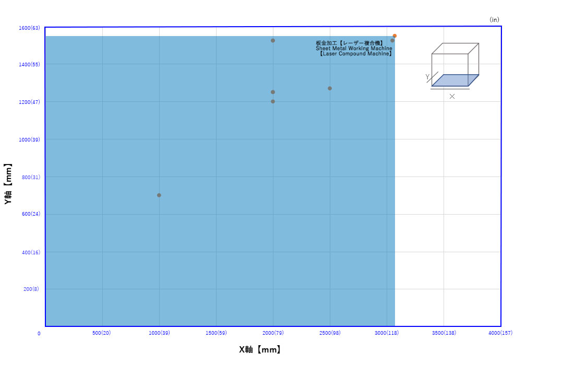Click the (in) unit label
This screenshot has width=574, height=376.
494,20
